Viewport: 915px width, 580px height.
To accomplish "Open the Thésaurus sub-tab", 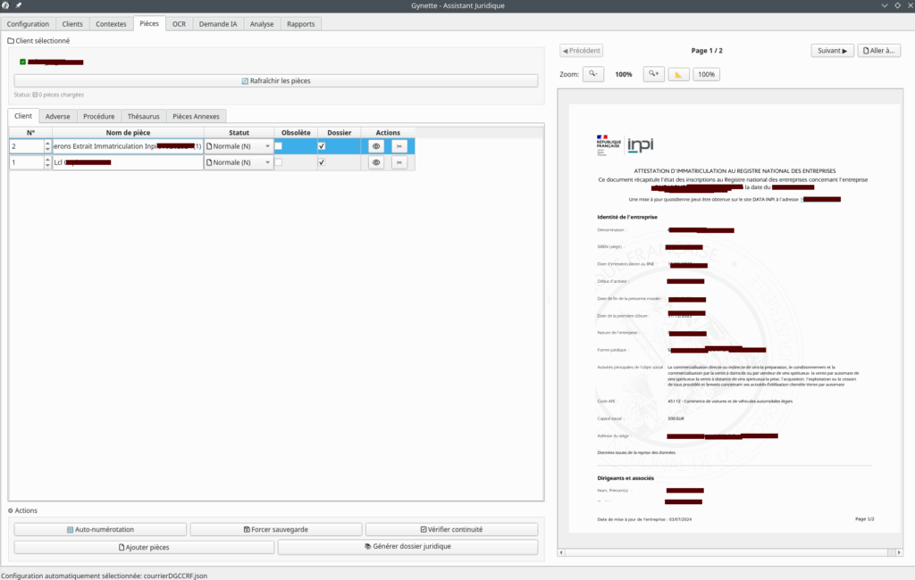I will pos(143,116).
